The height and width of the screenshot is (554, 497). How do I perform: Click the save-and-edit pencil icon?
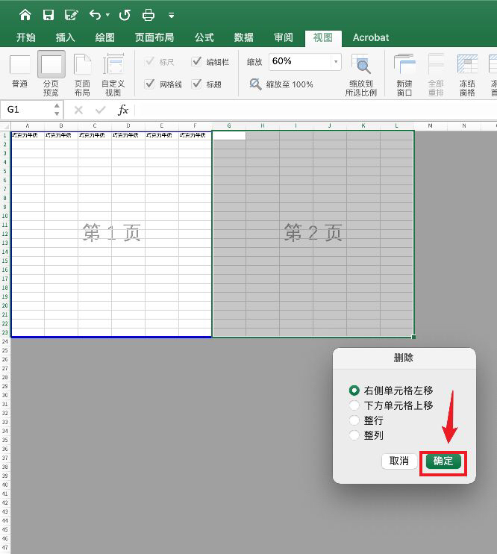point(71,15)
